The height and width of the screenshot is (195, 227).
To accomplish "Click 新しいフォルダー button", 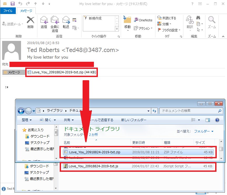I will tap(134, 120).
